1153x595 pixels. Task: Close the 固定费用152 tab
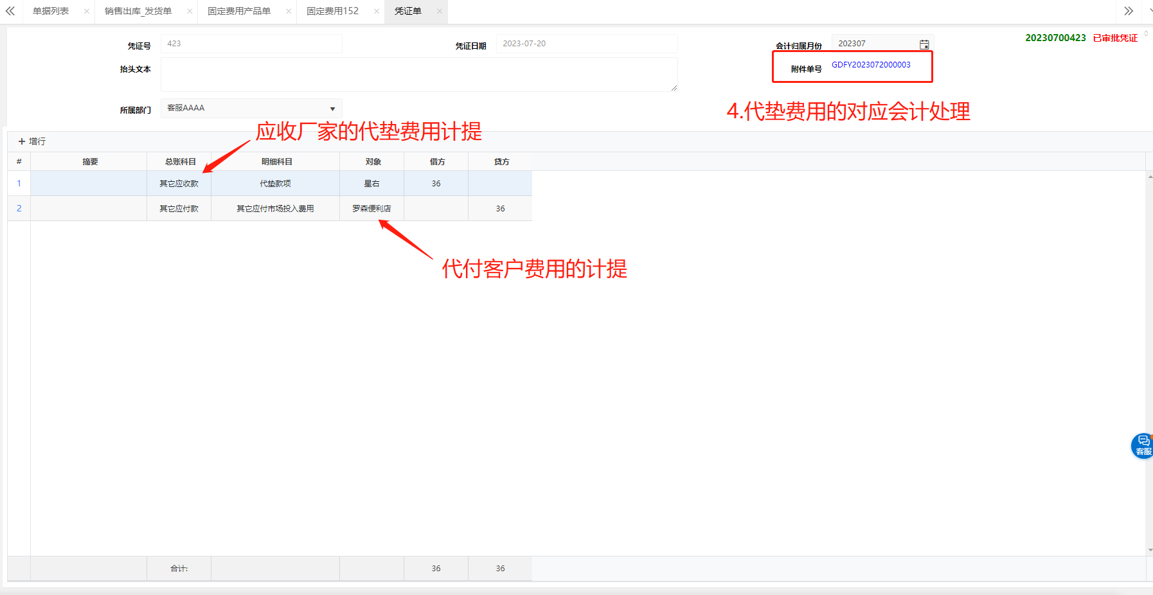(377, 12)
